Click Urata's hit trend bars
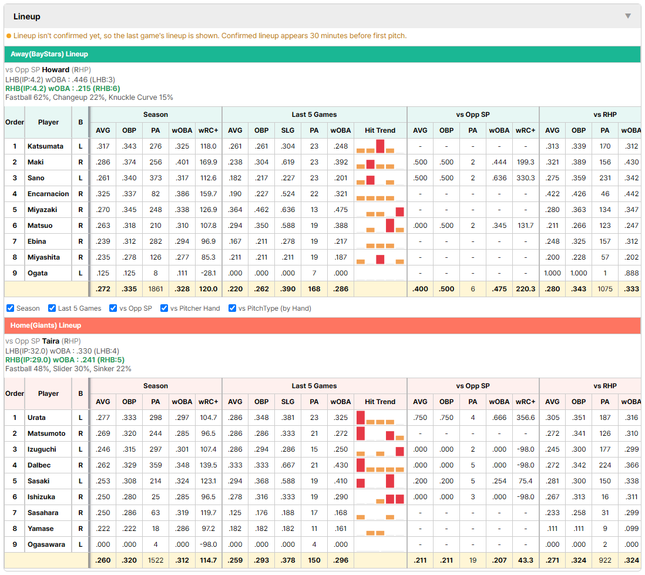This screenshot has width=645, height=575. pos(380,418)
